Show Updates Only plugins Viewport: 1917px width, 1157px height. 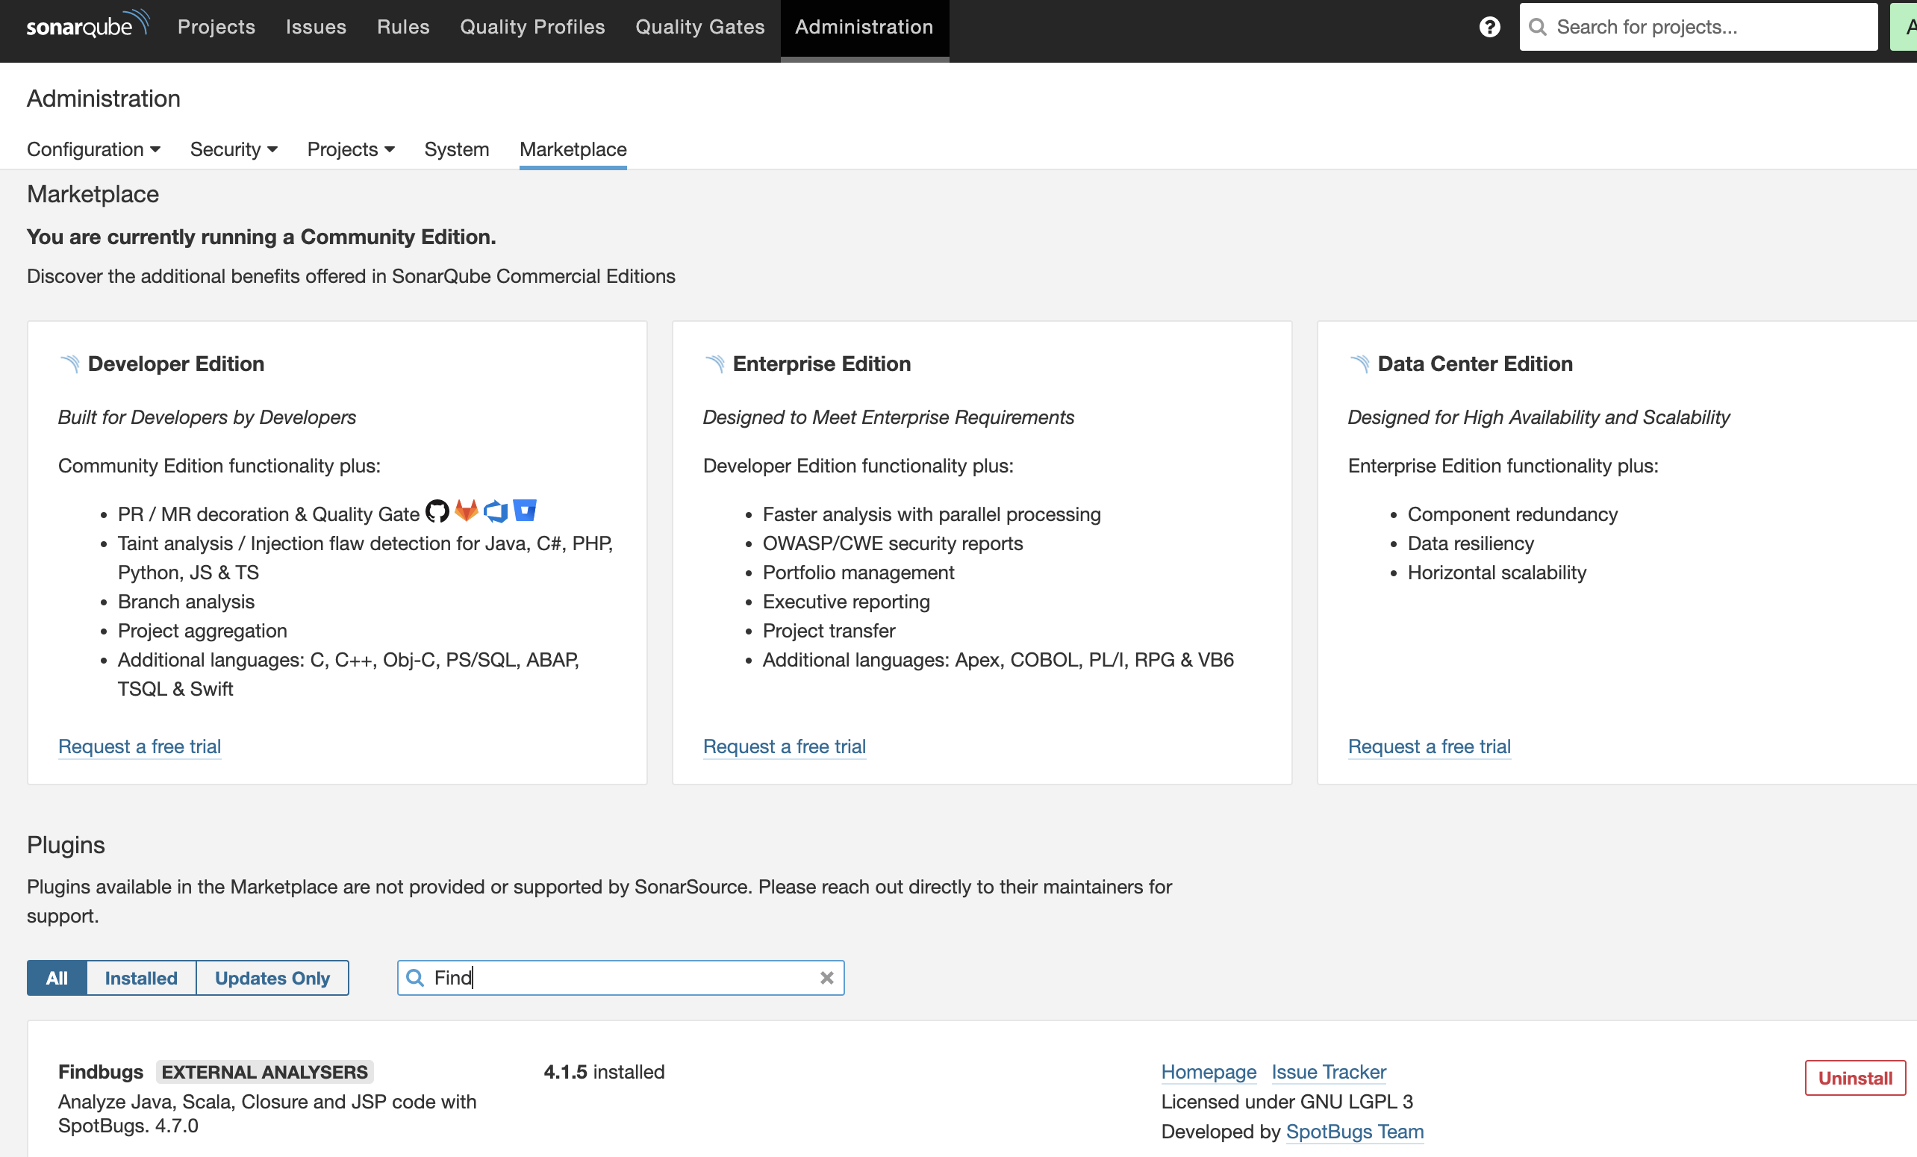(x=272, y=978)
